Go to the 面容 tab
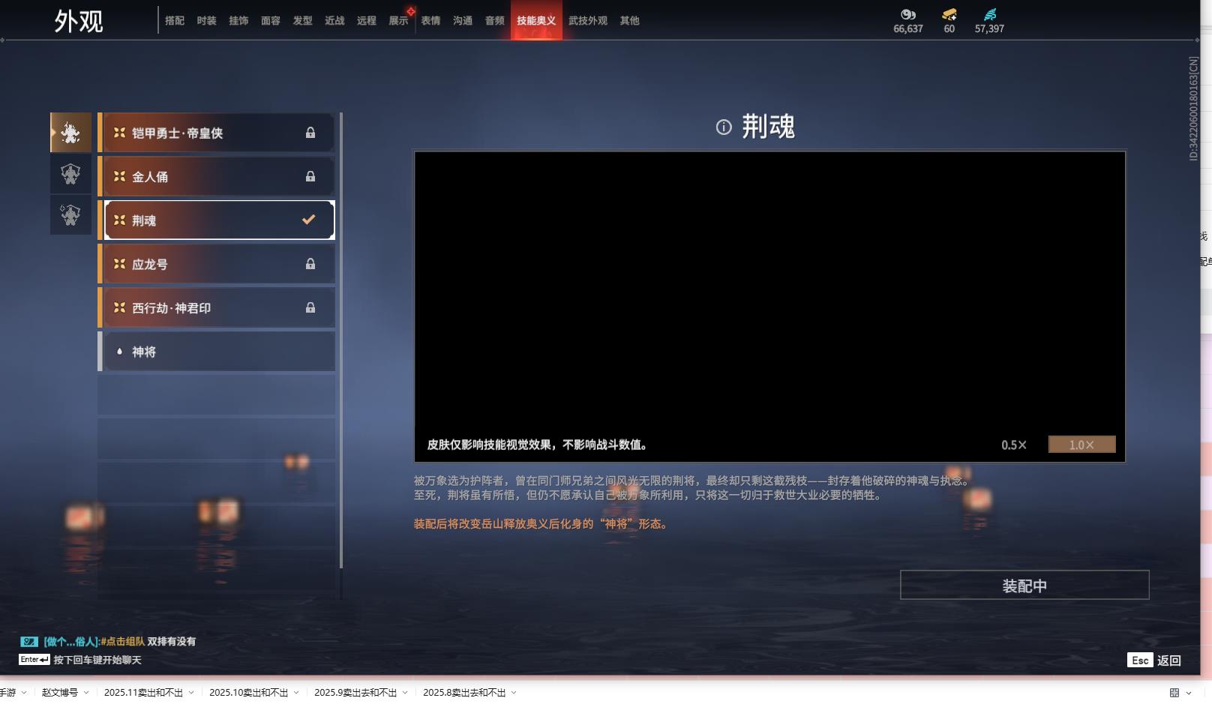The width and height of the screenshot is (1212, 704). pyautogui.click(x=271, y=21)
